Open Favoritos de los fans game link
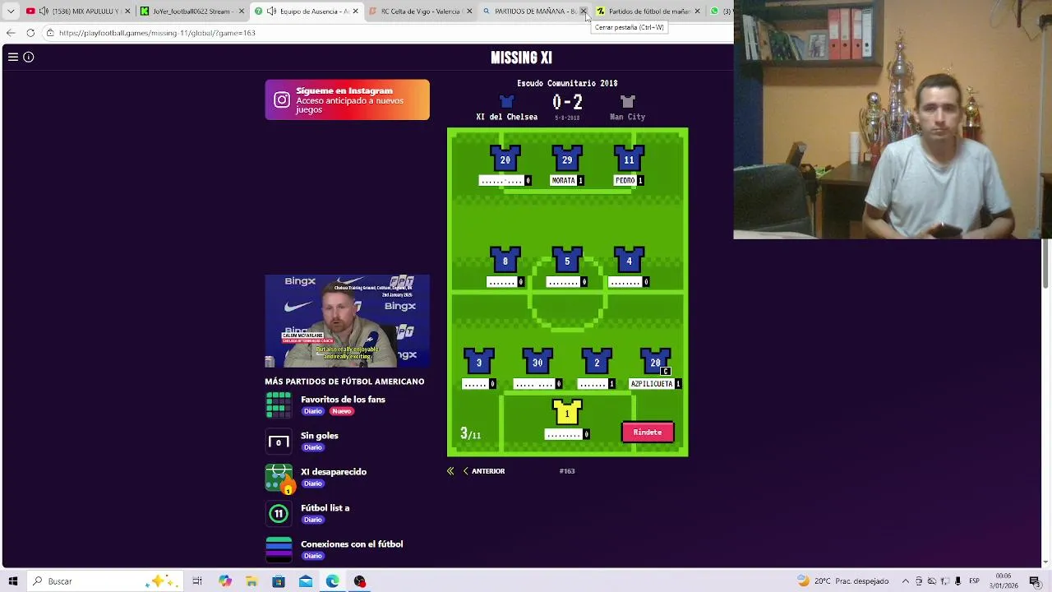The image size is (1052, 592). [x=343, y=400]
